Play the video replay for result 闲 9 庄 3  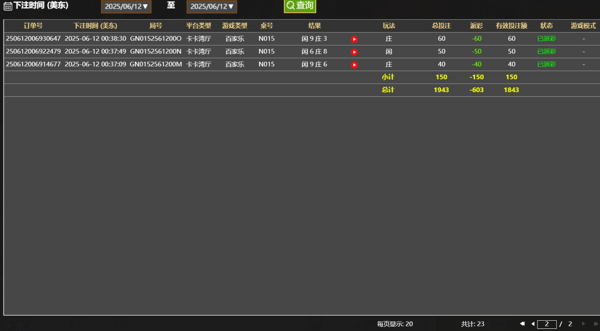[x=354, y=39]
